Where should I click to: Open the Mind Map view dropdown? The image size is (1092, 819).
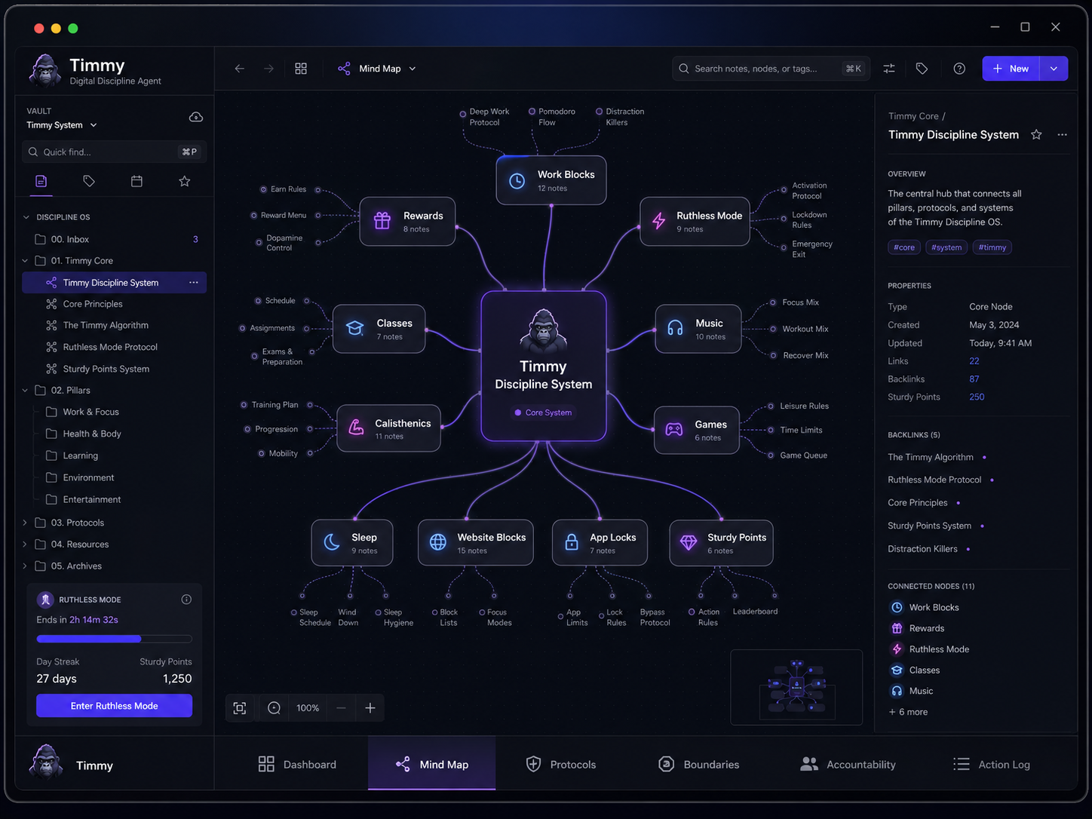tap(378, 69)
